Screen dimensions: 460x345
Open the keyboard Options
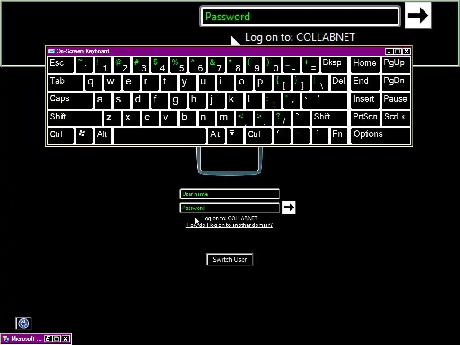[381, 136]
